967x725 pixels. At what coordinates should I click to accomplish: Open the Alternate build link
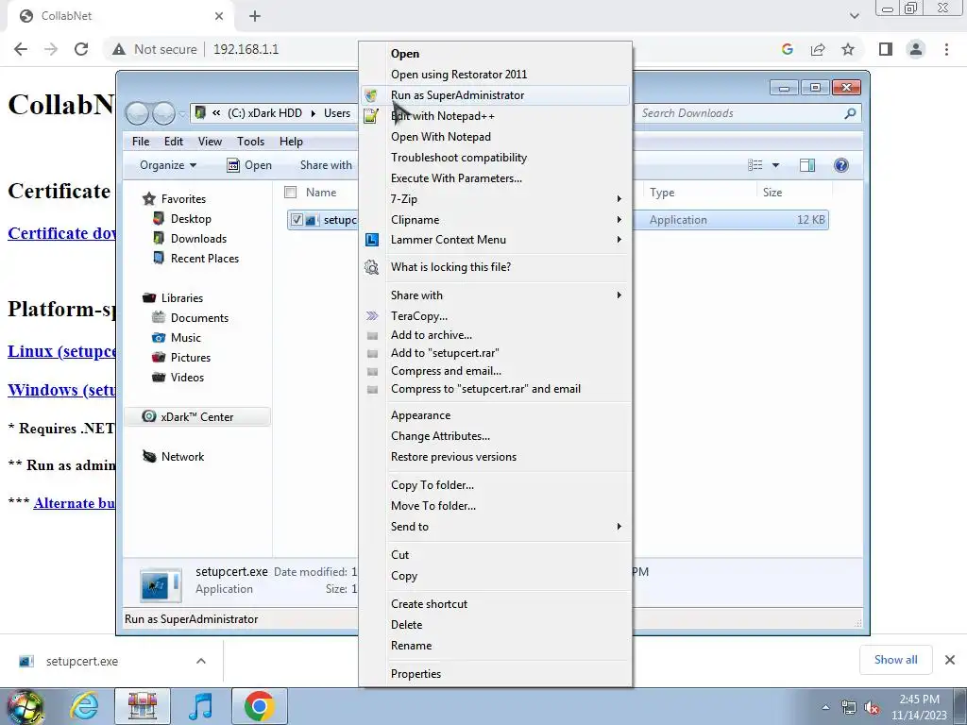[x=75, y=504]
